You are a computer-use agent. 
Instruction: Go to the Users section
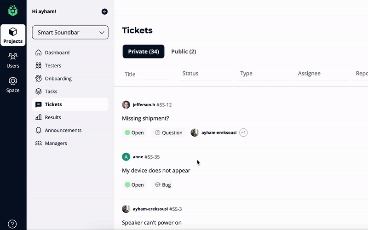tap(13, 60)
